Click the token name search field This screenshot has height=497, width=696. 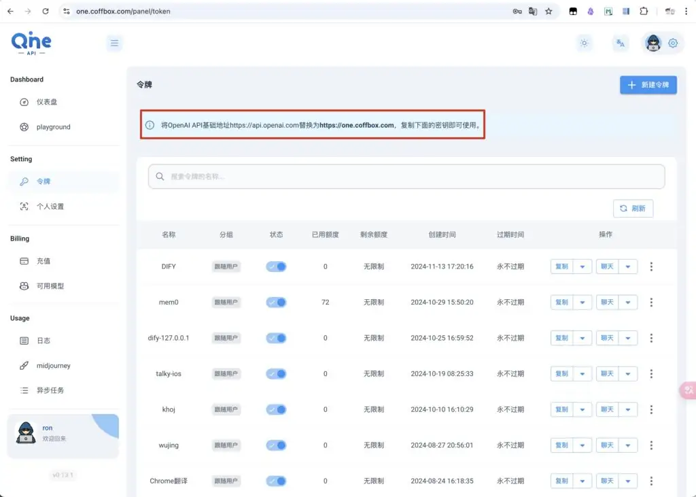click(x=406, y=177)
